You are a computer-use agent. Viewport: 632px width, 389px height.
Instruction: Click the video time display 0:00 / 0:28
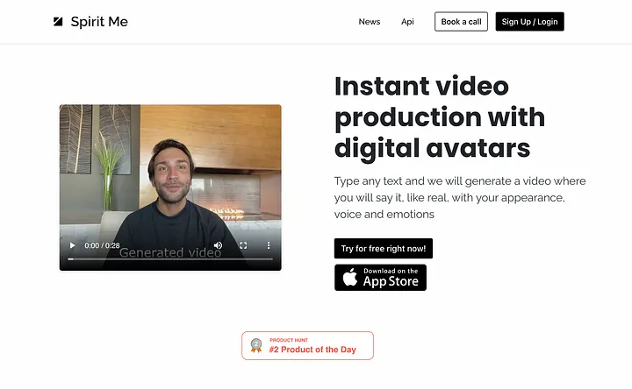click(102, 245)
